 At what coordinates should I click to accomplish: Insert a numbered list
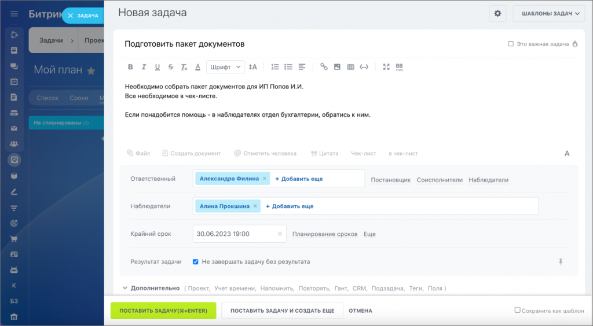point(275,67)
